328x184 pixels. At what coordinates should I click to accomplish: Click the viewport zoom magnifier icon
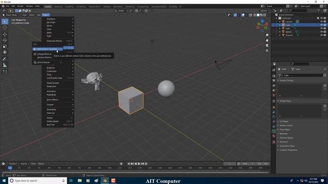point(267,35)
